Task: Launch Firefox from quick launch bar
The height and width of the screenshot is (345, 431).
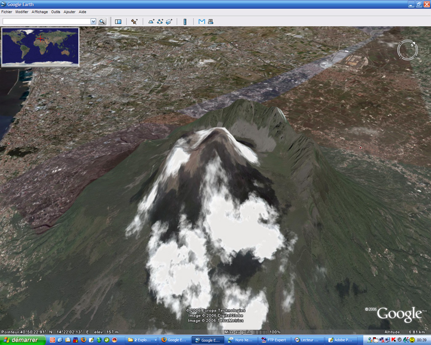Action: (83, 340)
